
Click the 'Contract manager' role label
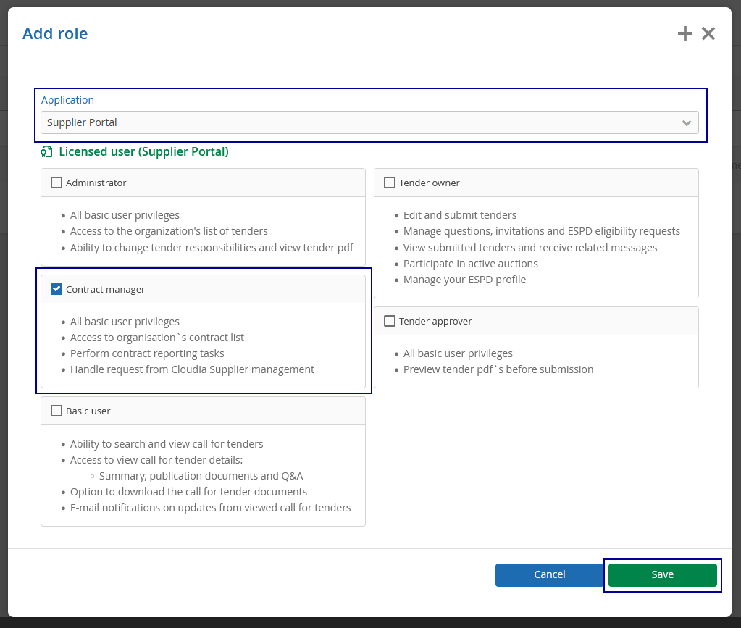(x=105, y=289)
